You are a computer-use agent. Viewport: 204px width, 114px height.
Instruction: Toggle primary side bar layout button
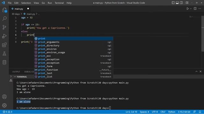coord(173,3)
